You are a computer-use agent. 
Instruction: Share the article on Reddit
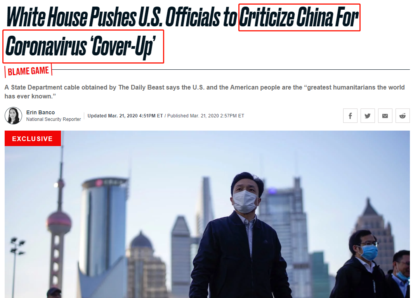403,116
